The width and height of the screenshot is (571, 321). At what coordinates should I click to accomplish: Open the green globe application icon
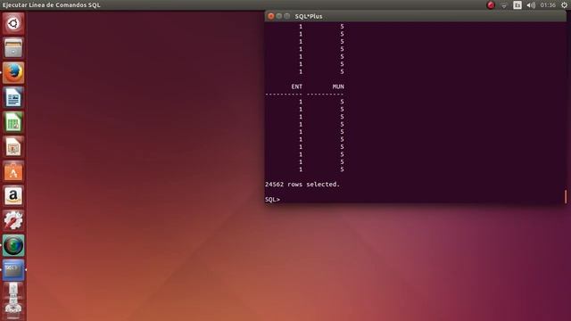[x=13, y=245]
